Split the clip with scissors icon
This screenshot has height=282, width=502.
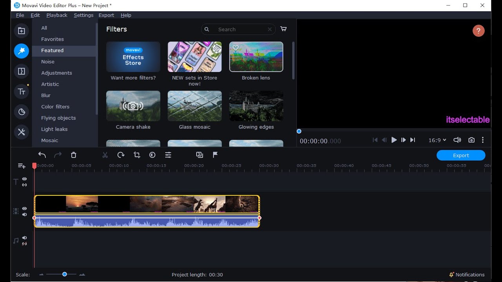(105, 155)
